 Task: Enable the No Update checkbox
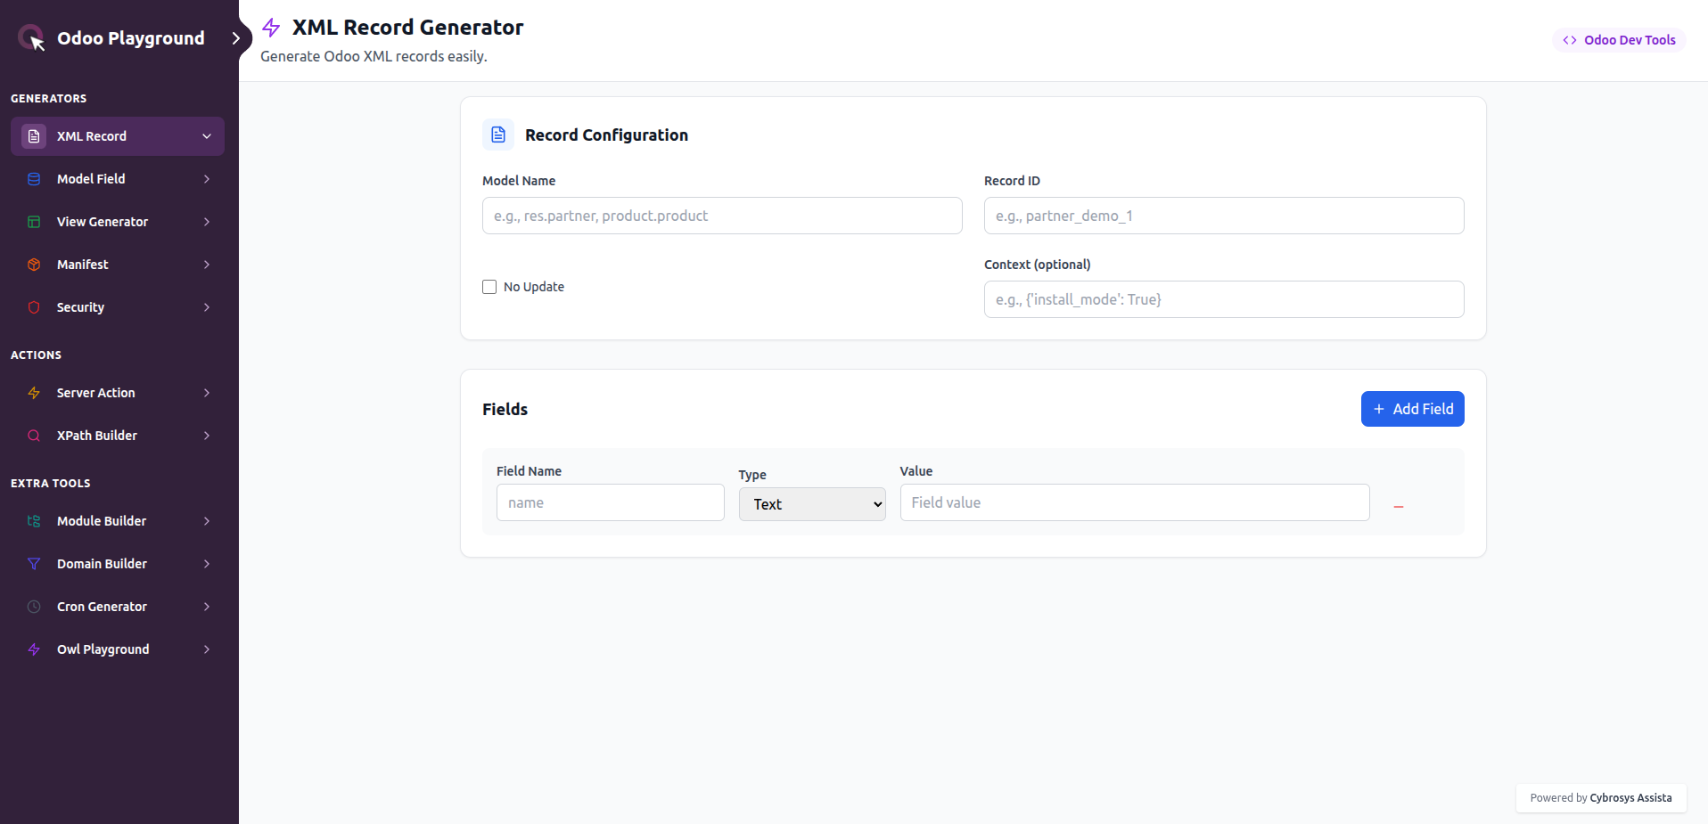click(489, 286)
